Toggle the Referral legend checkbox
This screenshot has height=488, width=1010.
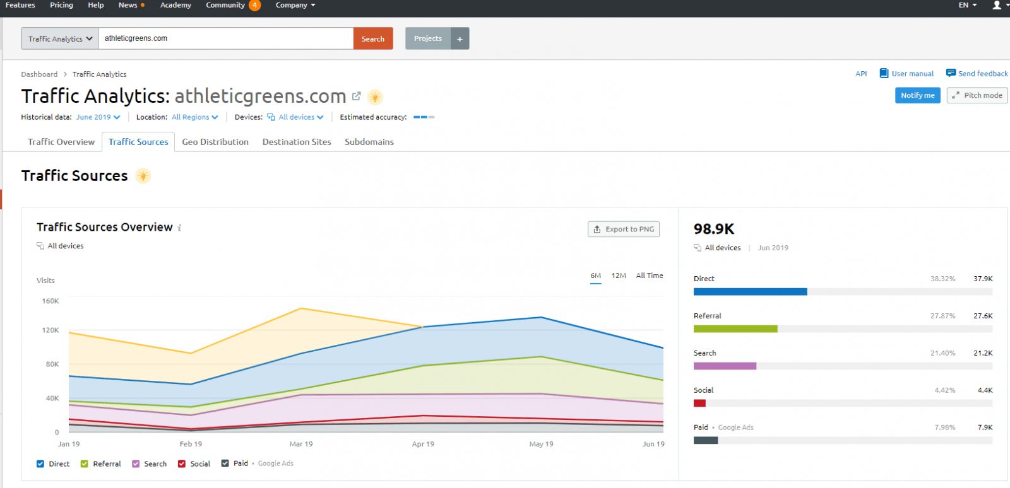[x=85, y=464]
